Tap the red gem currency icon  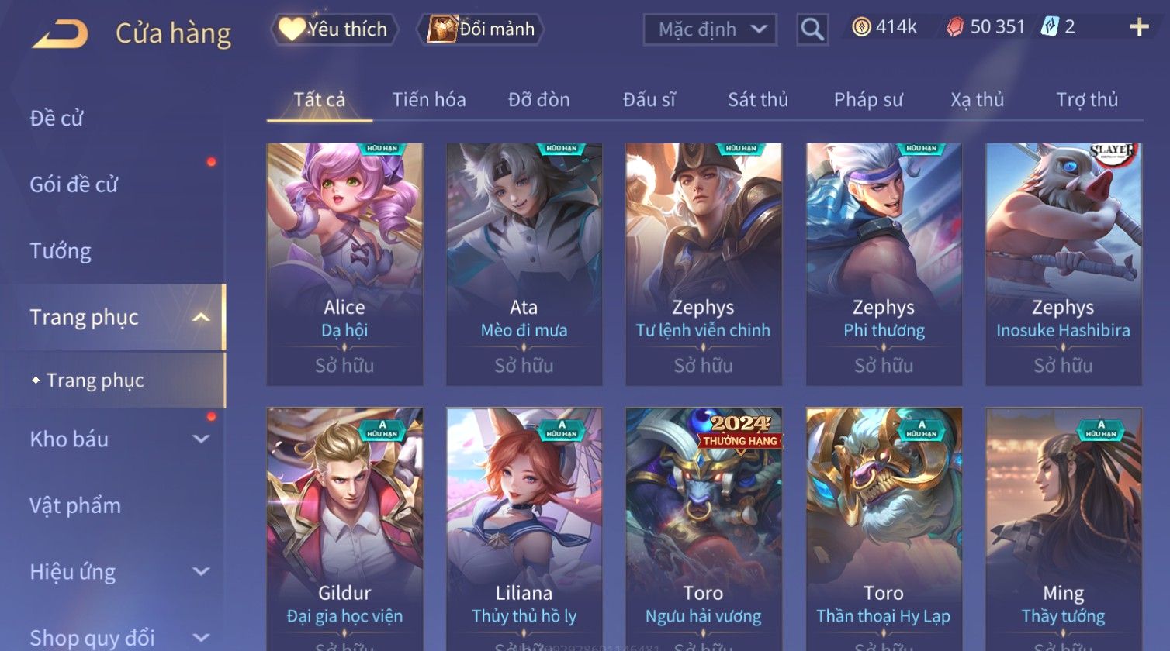[955, 28]
